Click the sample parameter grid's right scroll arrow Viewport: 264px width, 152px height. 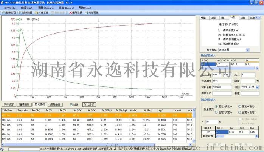257,68
